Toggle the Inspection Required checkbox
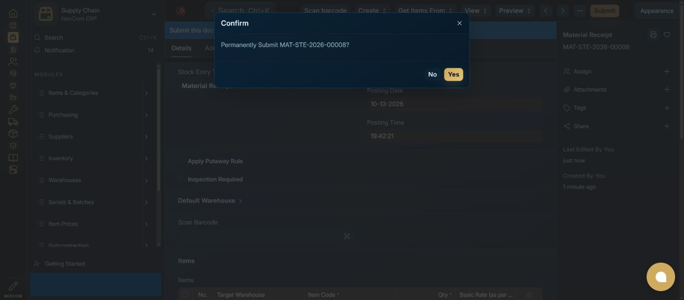 coord(181,180)
